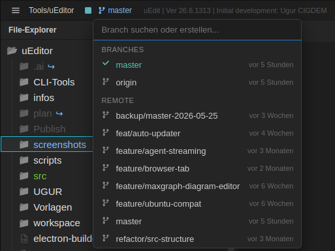Focus the branch search or create field
The width and height of the screenshot is (335, 251).
pyautogui.click(x=197, y=30)
